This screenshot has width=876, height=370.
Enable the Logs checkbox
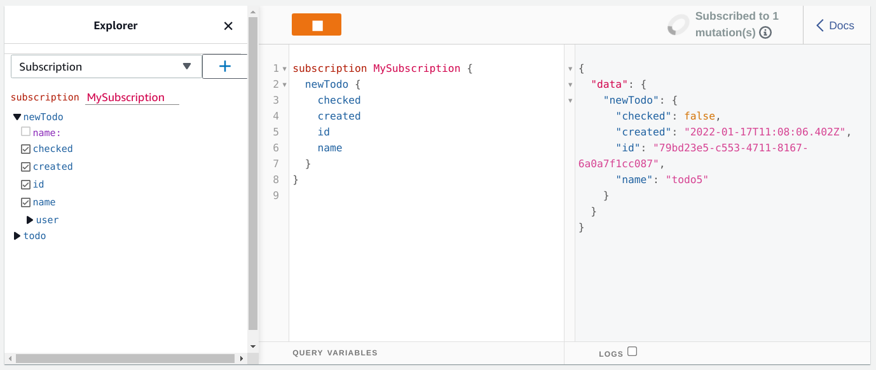click(632, 352)
